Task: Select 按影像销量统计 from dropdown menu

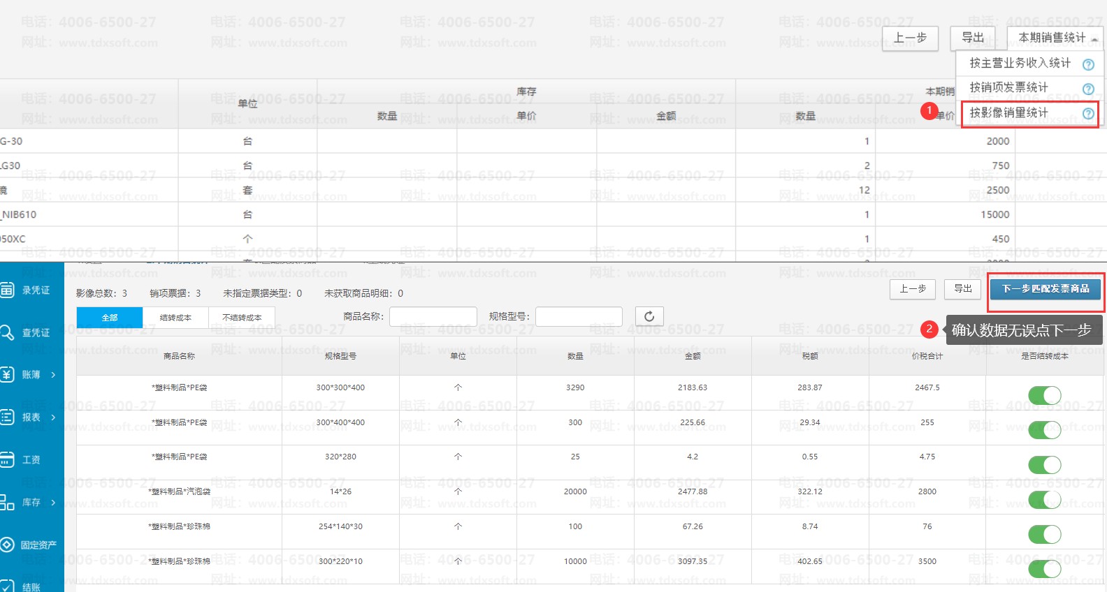Action: pyautogui.click(x=1008, y=113)
